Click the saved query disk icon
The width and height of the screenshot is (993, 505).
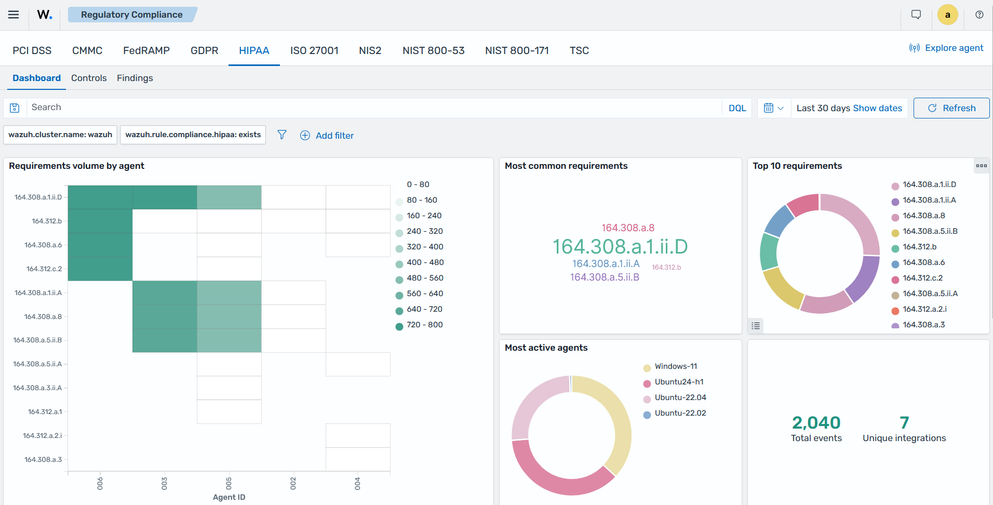pos(15,108)
